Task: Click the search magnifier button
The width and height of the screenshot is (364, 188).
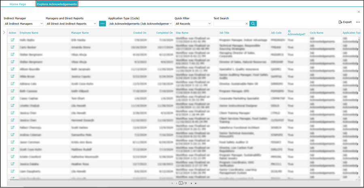Action: pos(253,24)
